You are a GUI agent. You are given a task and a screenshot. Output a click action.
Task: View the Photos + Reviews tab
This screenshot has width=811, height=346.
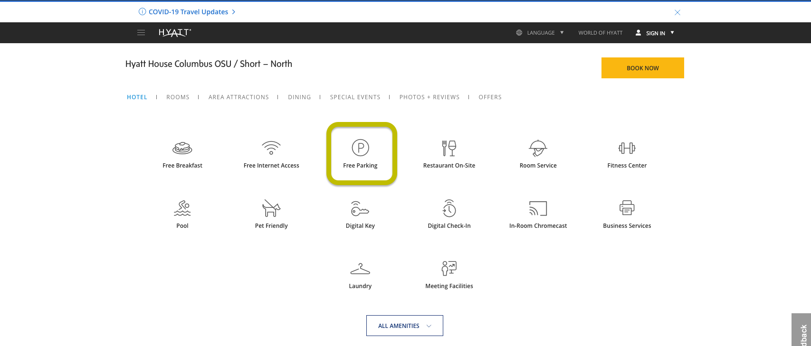coord(429,97)
